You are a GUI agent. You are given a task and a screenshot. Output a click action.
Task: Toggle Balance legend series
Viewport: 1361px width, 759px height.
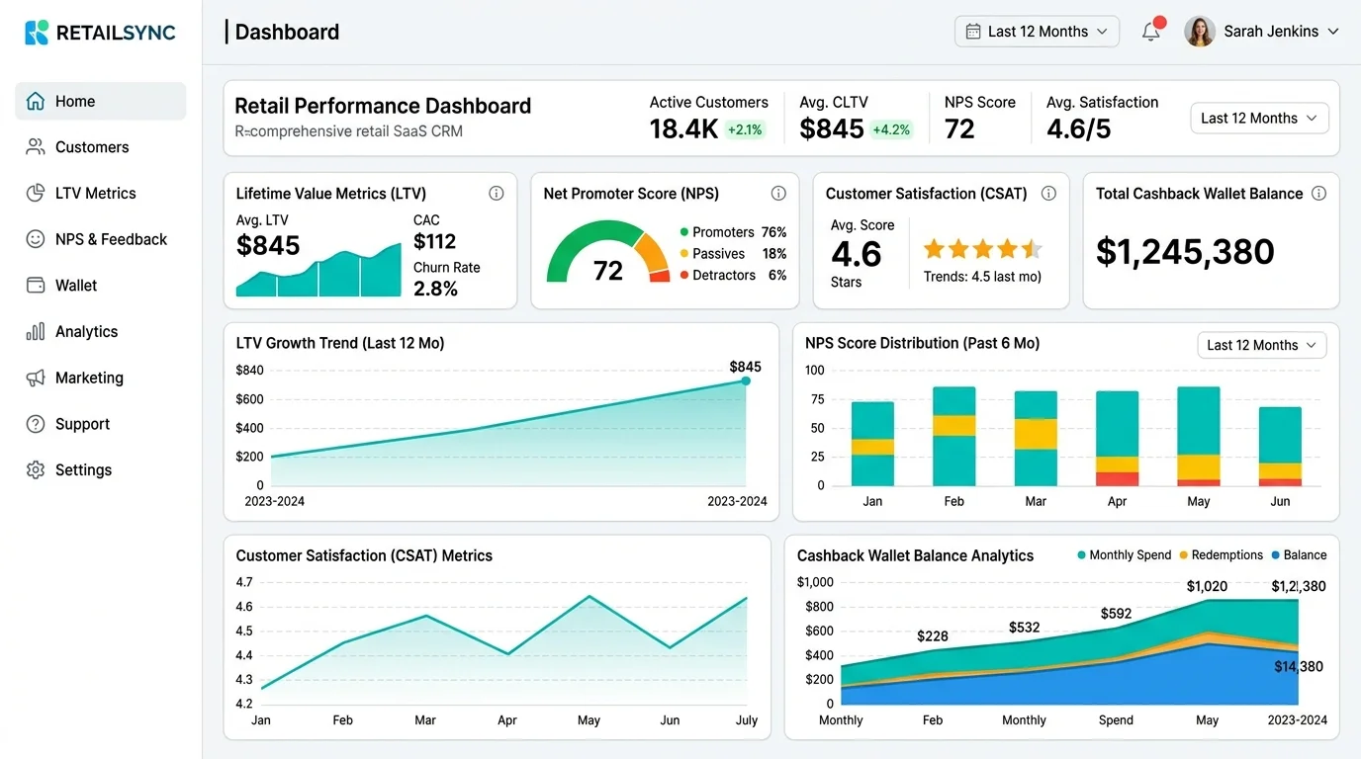[x=1299, y=555]
